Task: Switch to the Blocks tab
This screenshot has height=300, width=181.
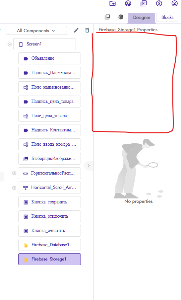Action: (167, 17)
